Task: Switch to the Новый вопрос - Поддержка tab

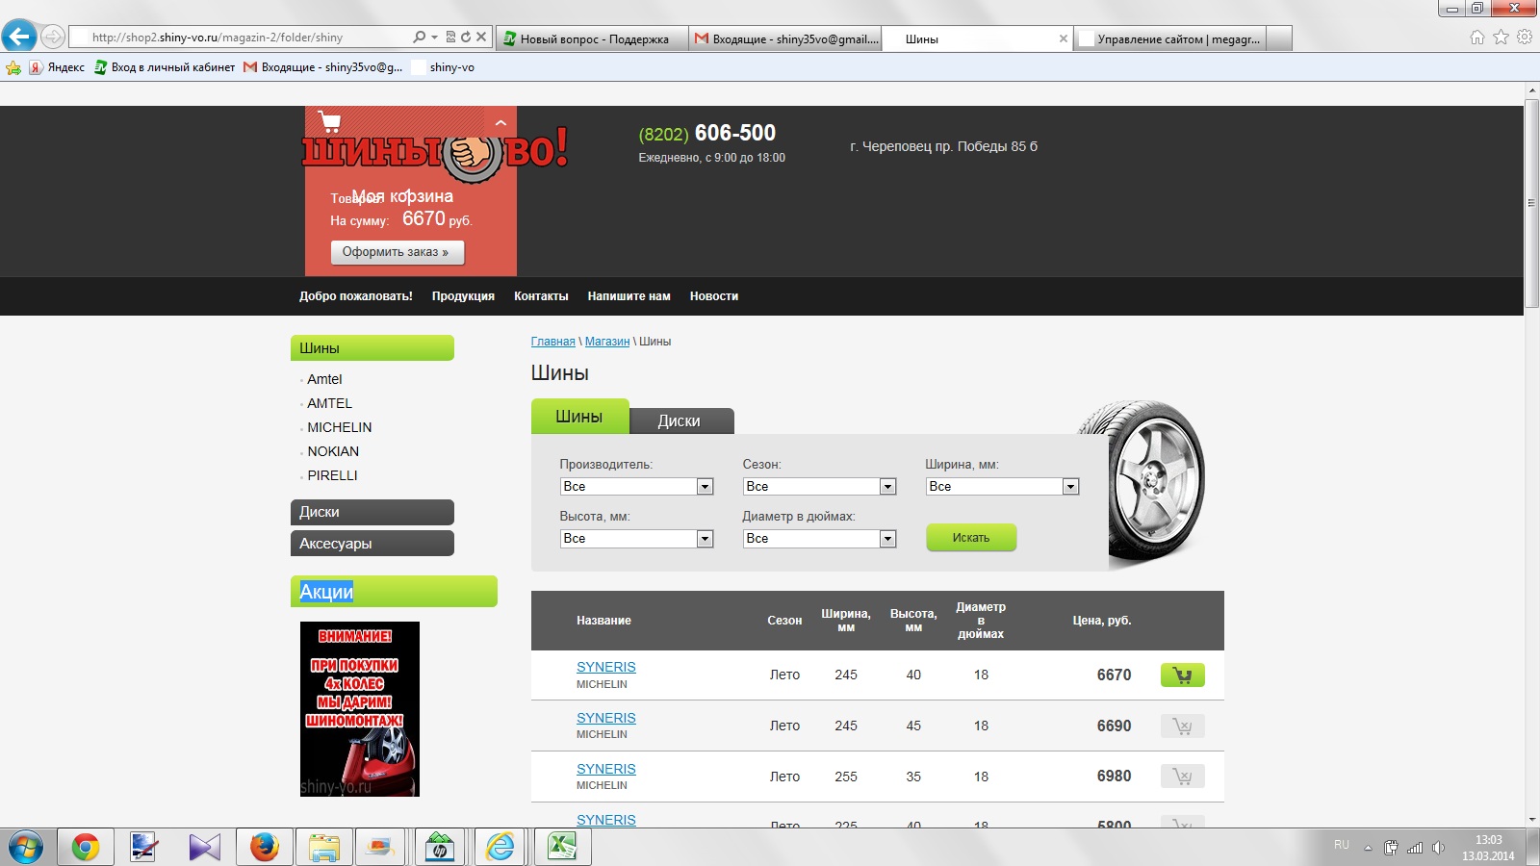Action: pos(594,38)
